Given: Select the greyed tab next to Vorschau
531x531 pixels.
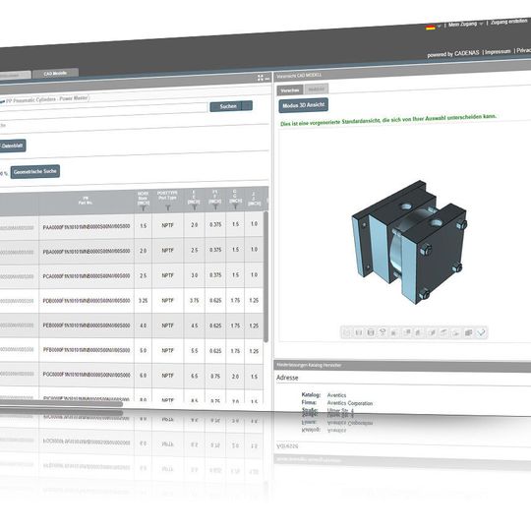Looking at the screenshot, I should (317, 88).
